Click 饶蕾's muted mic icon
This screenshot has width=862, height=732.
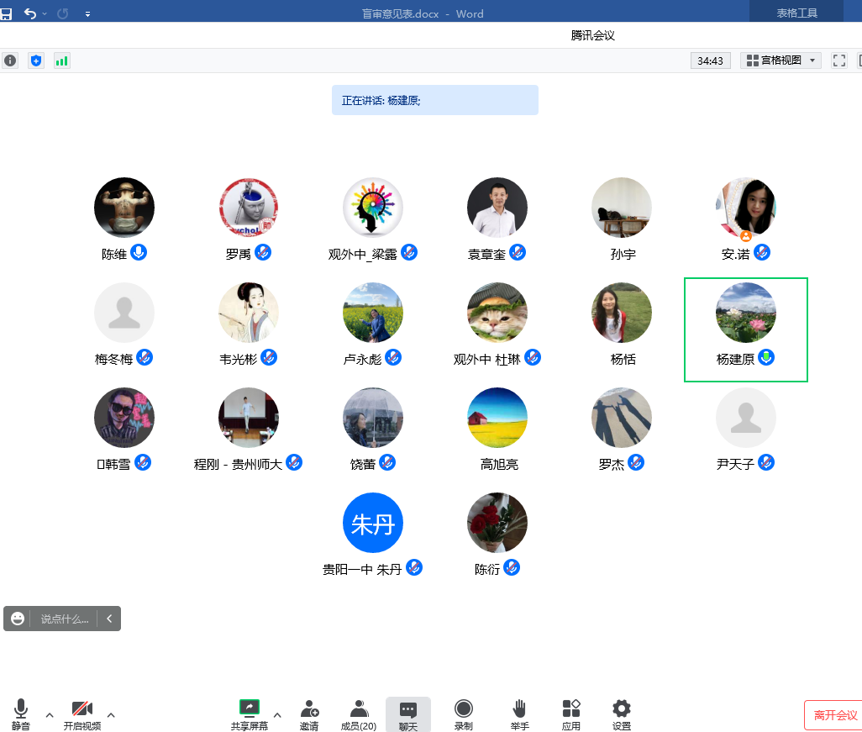coord(387,462)
